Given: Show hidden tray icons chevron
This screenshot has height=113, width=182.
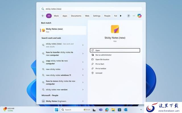Looking at the screenshot, I should coord(141,110).
